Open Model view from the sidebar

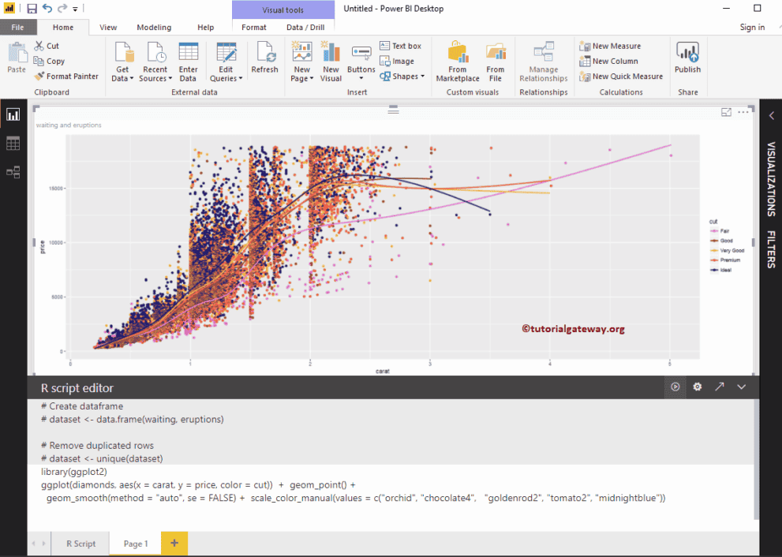point(13,172)
